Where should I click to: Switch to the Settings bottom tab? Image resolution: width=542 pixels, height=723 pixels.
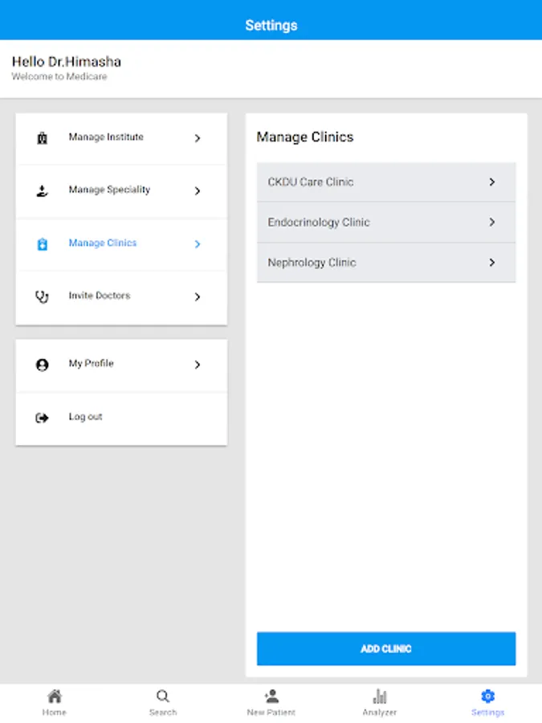(x=487, y=701)
